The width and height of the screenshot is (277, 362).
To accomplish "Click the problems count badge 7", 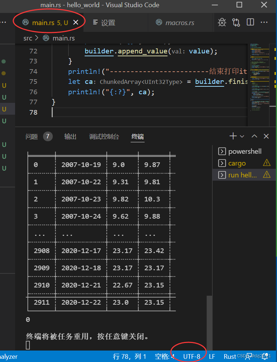I will pos(48,137).
